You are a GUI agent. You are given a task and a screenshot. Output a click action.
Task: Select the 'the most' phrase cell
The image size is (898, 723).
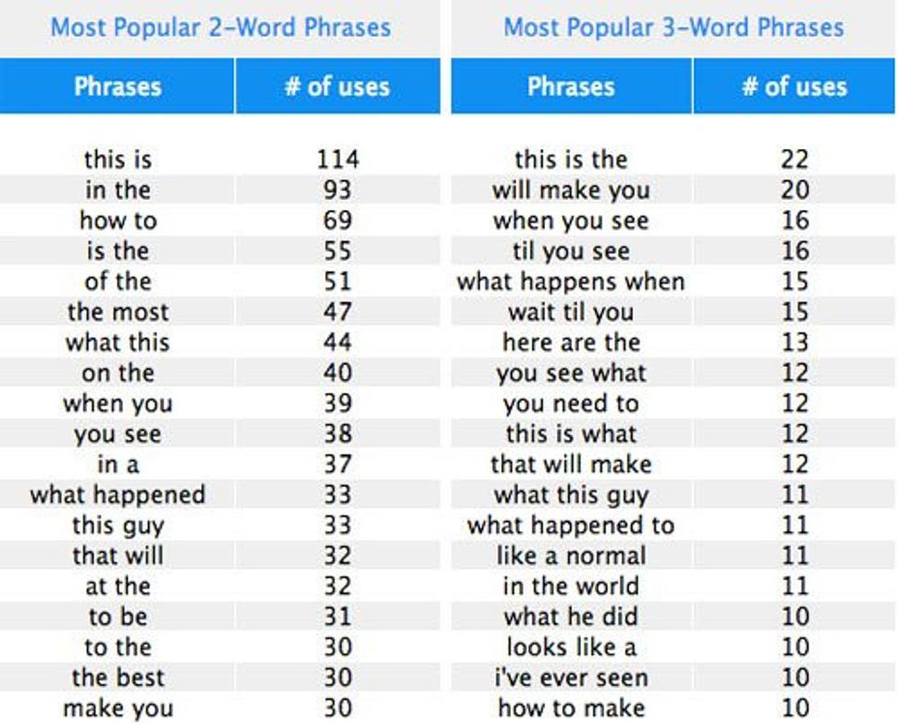tap(118, 312)
